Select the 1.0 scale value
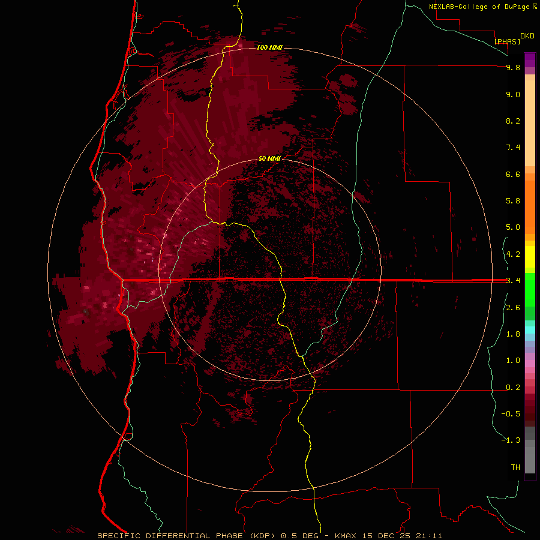The height and width of the screenshot is (540, 540). click(513, 361)
